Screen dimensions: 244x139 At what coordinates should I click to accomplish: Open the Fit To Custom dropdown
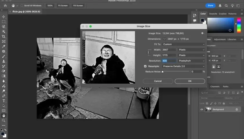point(184,44)
